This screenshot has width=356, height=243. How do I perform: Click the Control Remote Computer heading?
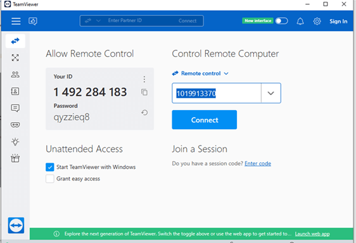[x=226, y=54]
